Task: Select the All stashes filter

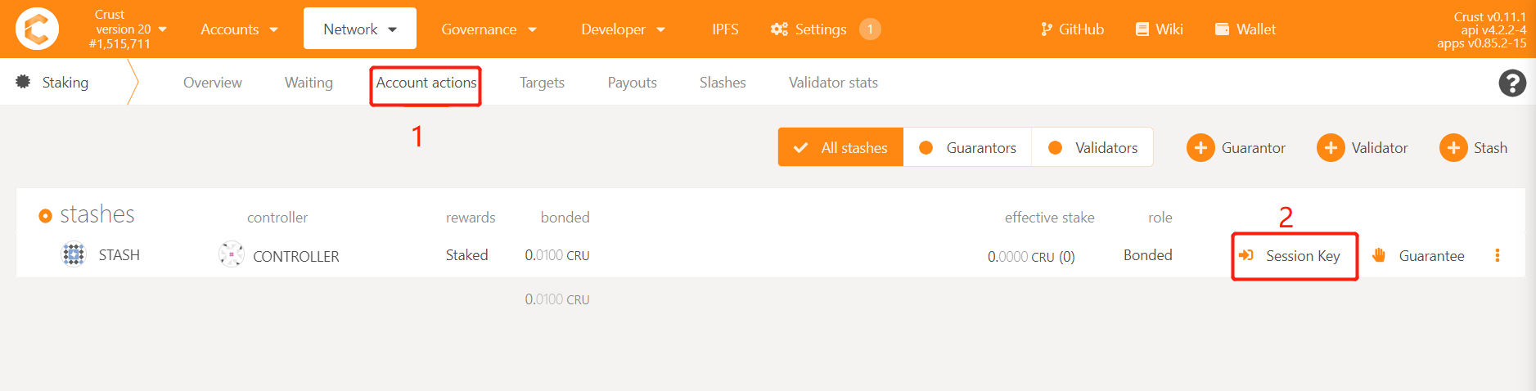Action: 840,147
